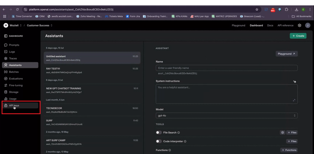
Task: Open Time Converter bookmark
Action: tap(22, 16)
